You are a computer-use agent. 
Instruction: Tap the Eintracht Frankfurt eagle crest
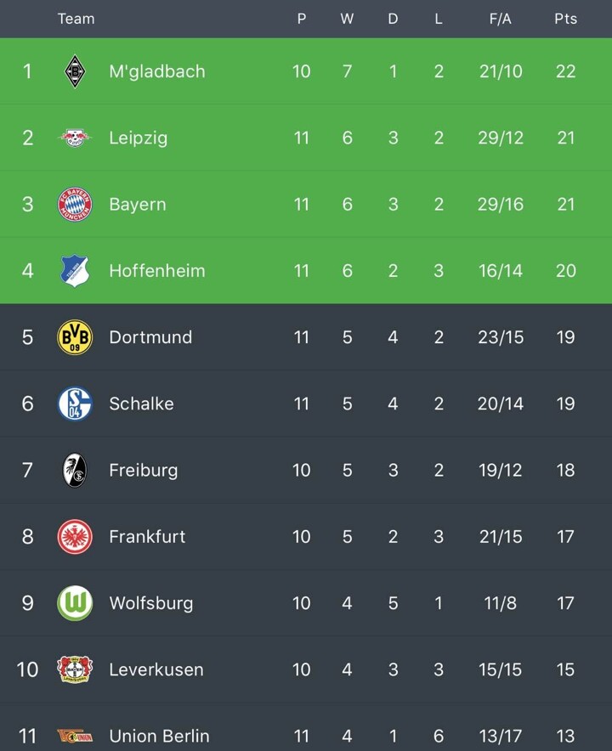[75, 537]
